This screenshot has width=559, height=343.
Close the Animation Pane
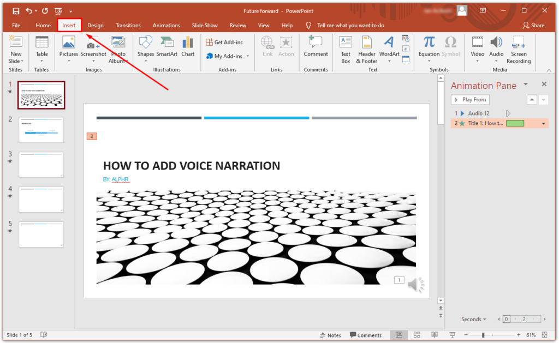pos(544,84)
